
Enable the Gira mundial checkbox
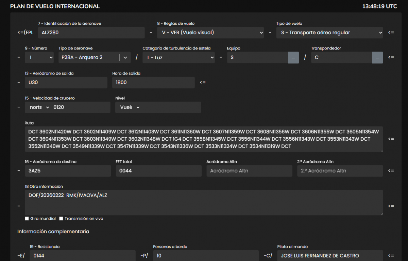click(27, 219)
